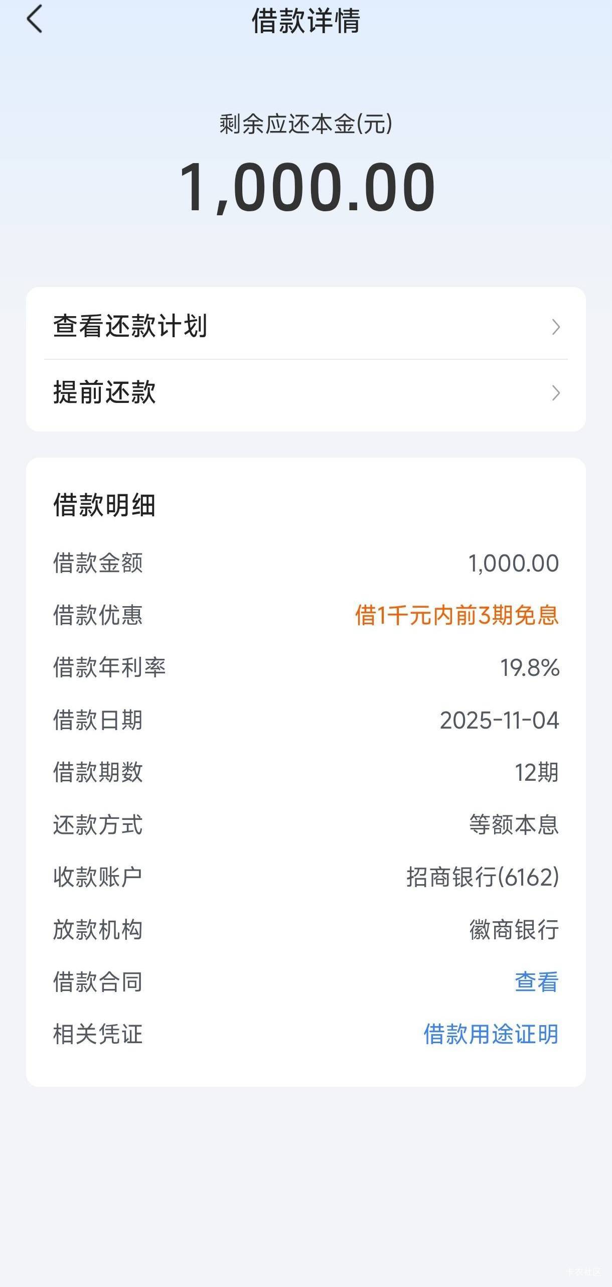This screenshot has height=1287, width=612.
Task: Tap the 等额本息 repayment method value
Action: (x=514, y=825)
